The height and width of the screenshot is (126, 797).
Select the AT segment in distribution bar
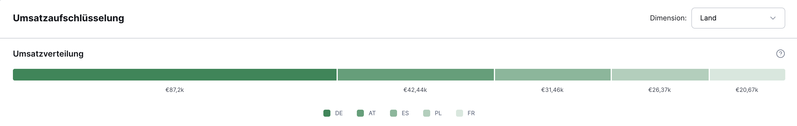pyautogui.click(x=416, y=75)
